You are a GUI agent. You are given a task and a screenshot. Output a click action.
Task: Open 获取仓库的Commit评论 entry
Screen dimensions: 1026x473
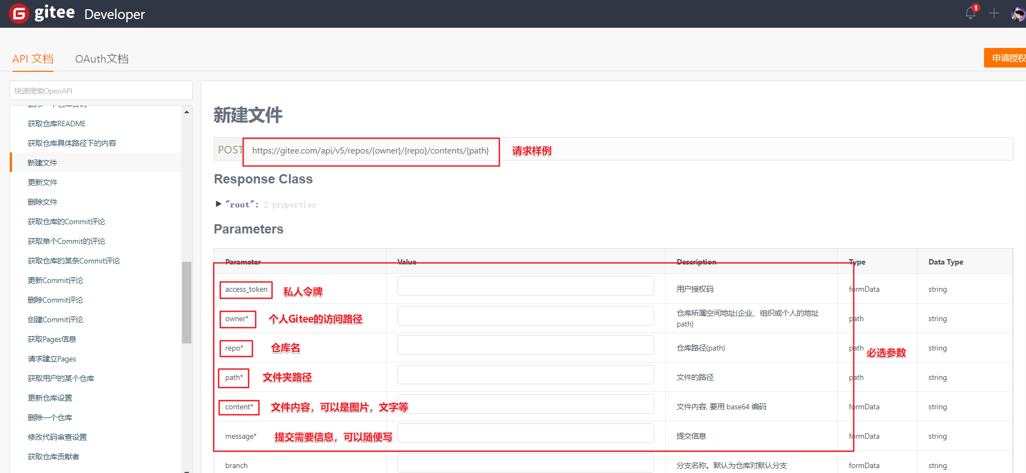(67, 222)
